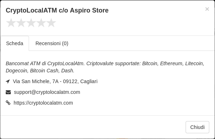The image size is (215, 139).
Task: Switch to the Scheda tab
Action: click(15, 43)
